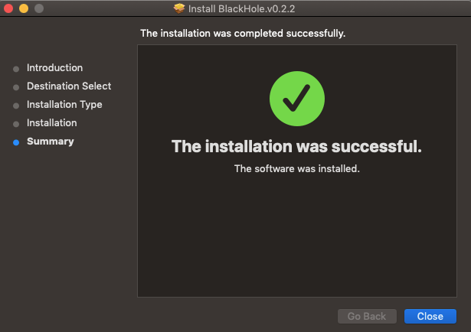Viewport: 471px width, 332px height.
Task: Click "The installation was successful." heading
Action: (296, 146)
